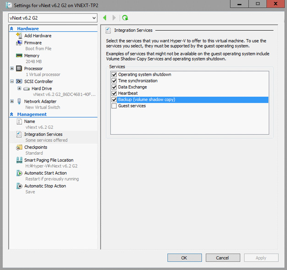Image resolution: width=287 pixels, height=270 pixels.
Task: Collapse the Management section
Action: (x=11, y=114)
